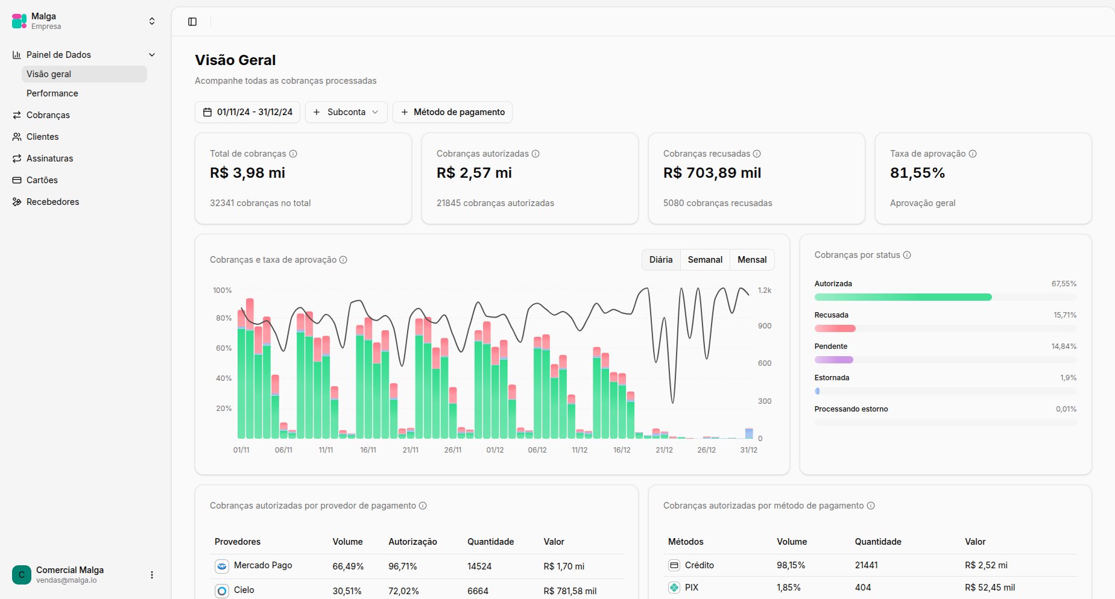This screenshot has height=599, width=1115.
Task: Switch chart to Diária view
Action: pyautogui.click(x=661, y=260)
